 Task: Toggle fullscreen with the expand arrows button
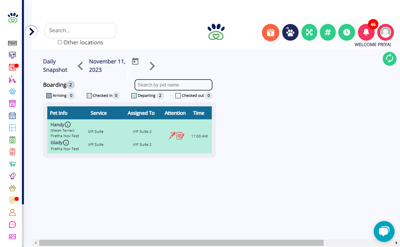coord(309,32)
